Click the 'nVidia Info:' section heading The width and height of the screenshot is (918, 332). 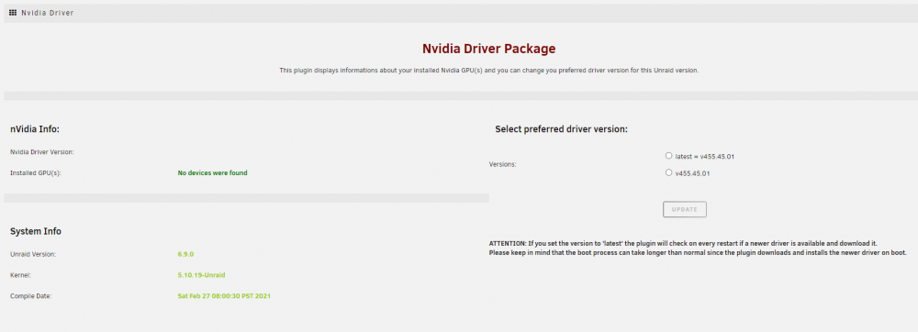tap(35, 129)
